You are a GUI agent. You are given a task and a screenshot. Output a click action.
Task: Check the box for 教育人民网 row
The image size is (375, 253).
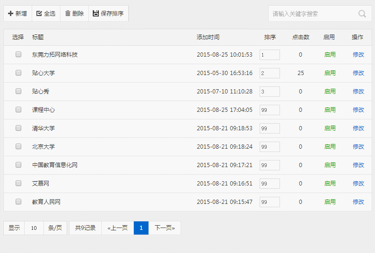18,202
